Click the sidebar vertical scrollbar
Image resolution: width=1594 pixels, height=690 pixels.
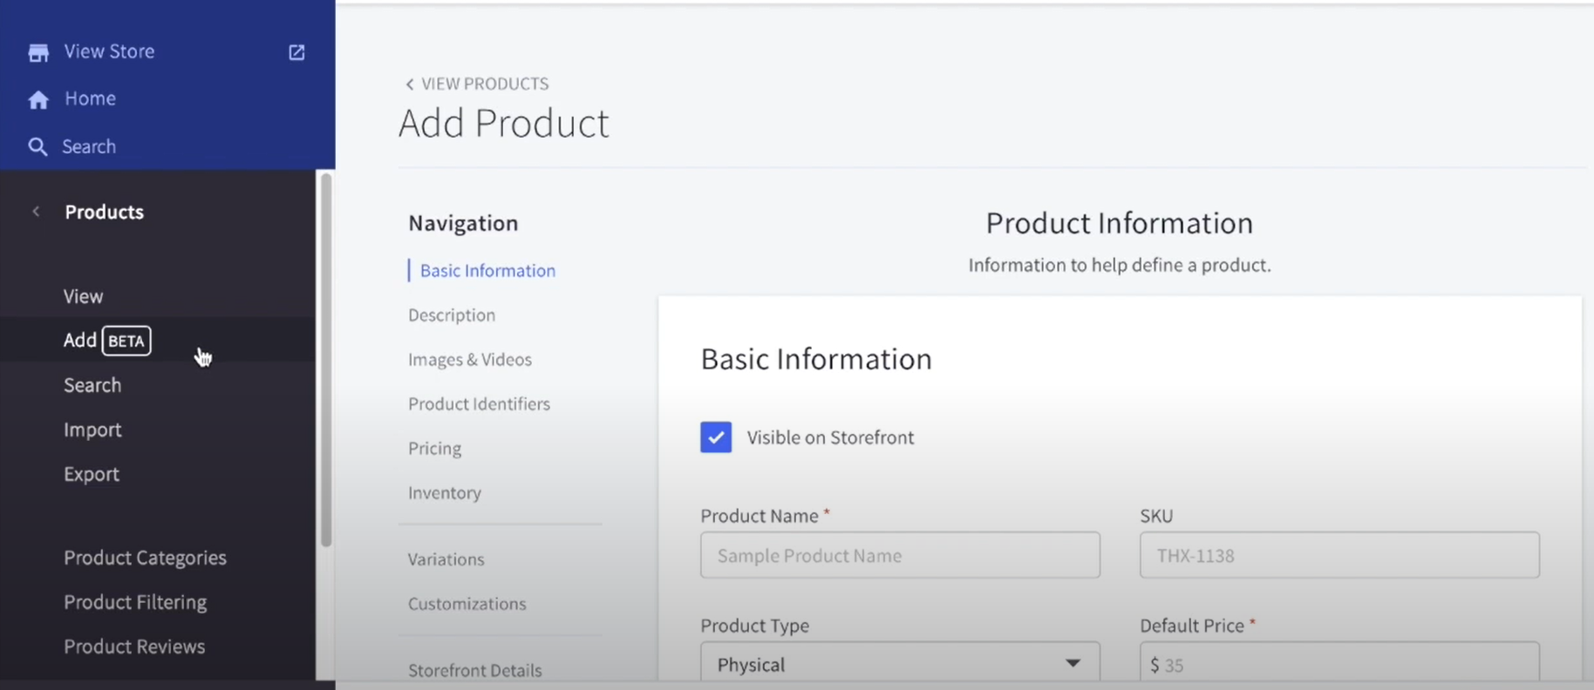pos(326,359)
